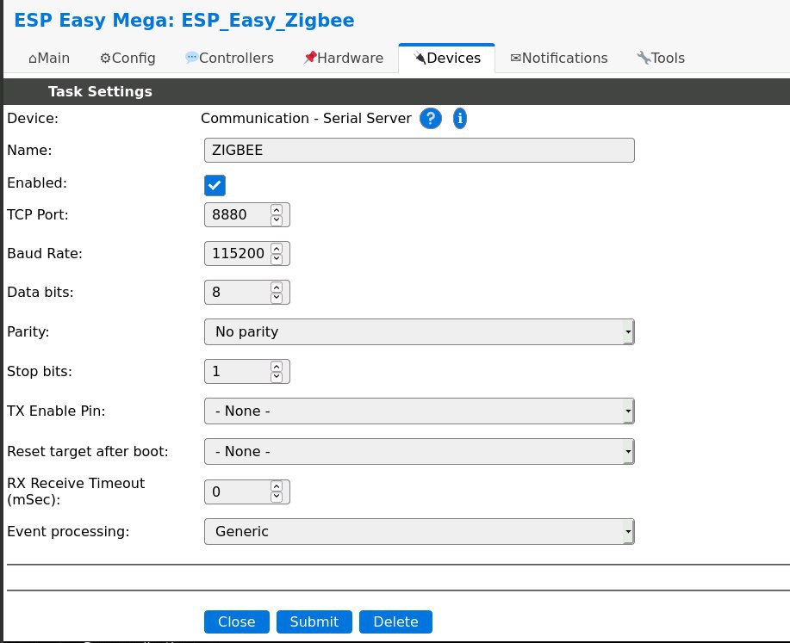Click the ESP Easy Mega page title

[184, 21]
